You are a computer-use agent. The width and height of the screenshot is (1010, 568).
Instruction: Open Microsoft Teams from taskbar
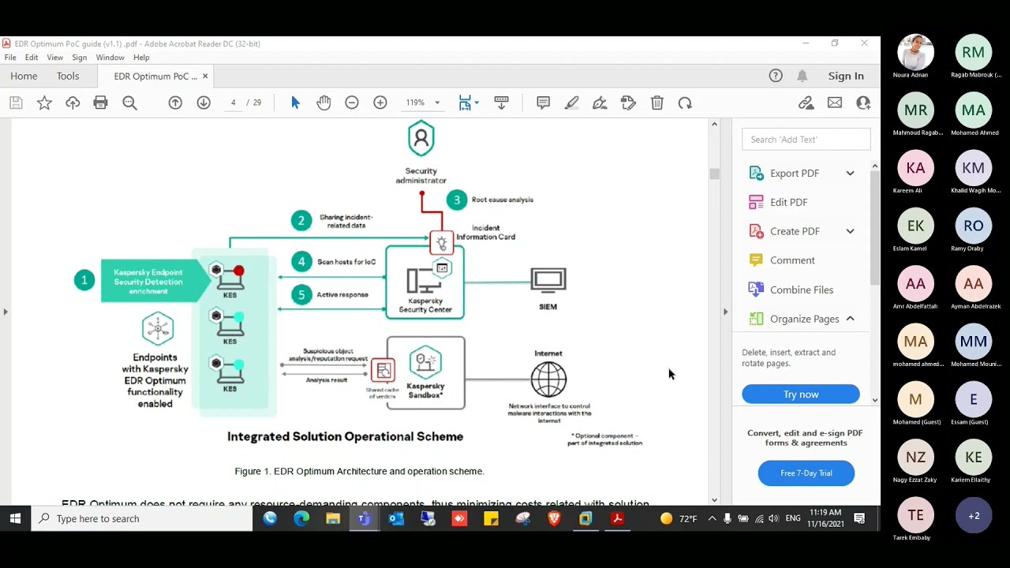[364, 518]
